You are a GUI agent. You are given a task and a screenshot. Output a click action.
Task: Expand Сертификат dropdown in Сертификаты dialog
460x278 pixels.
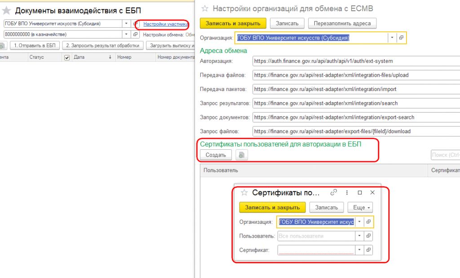click(x=359, y=250)
